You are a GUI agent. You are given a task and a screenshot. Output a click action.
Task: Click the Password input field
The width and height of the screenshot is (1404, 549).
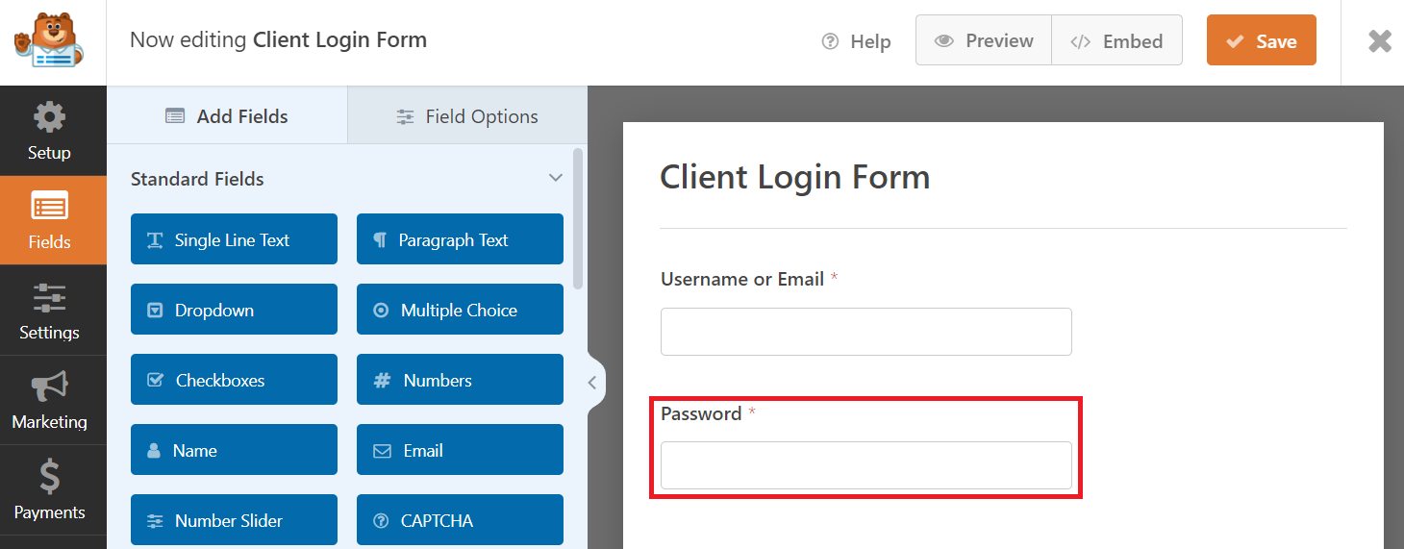point(865,465)
